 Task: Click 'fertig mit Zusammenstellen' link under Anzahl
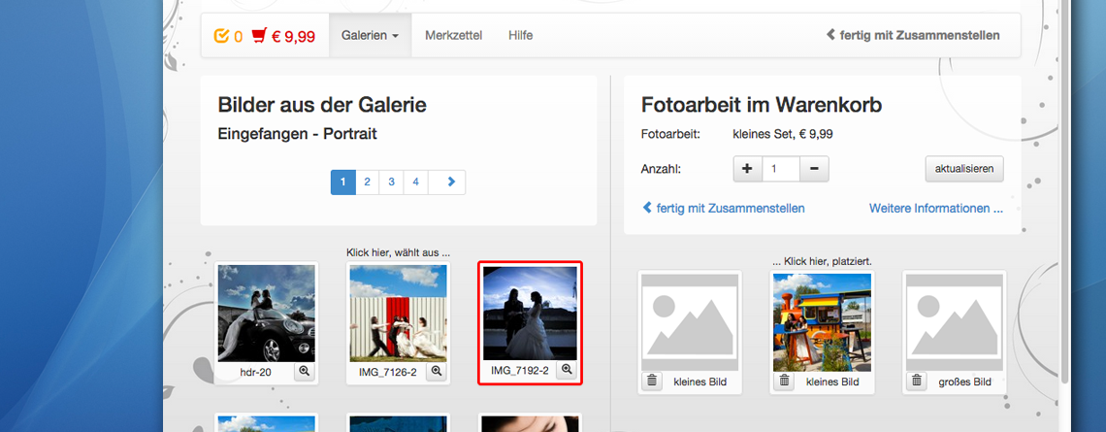click(724, 209)
